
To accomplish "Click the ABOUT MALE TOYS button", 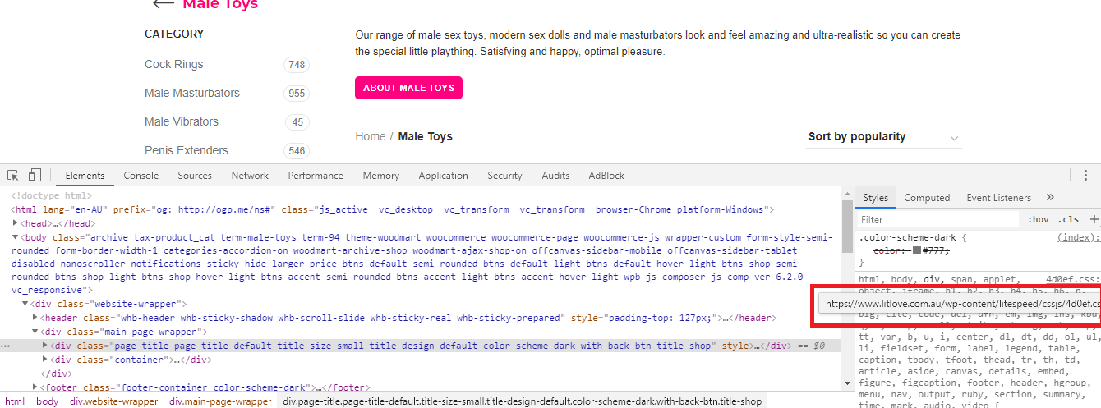I will 408,88.
